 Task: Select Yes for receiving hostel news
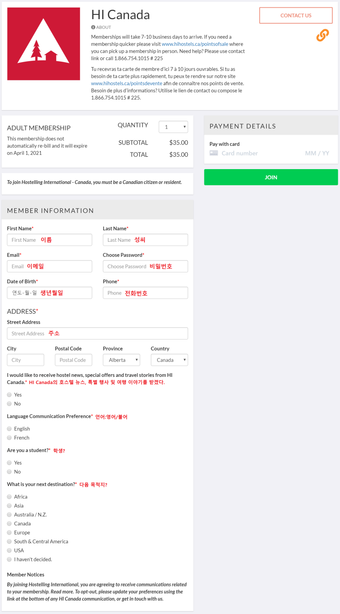[x=9, y=395]
